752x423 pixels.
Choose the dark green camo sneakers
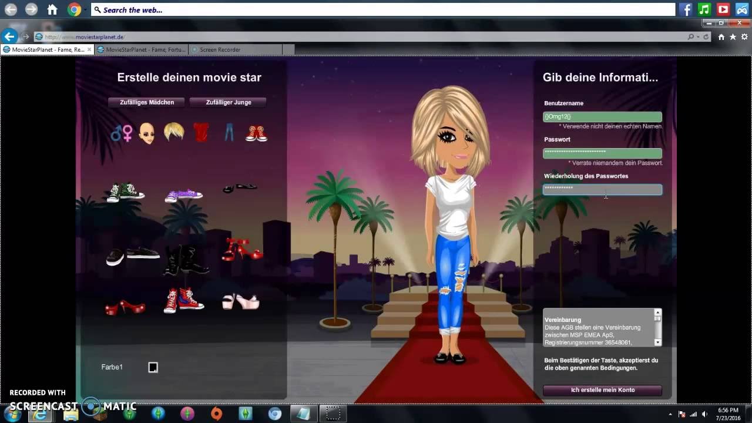coord(125,193)
